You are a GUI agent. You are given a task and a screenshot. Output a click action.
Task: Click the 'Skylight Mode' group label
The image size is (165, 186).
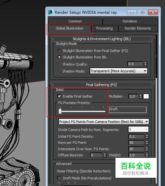pyautogui.click(x=66, y=44)
